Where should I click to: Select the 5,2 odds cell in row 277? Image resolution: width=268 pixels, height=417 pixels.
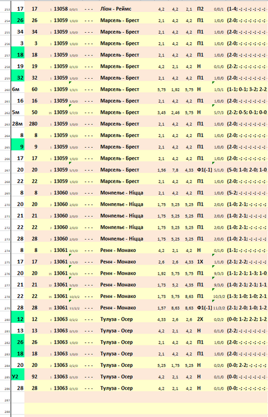(x=175, y=285)
